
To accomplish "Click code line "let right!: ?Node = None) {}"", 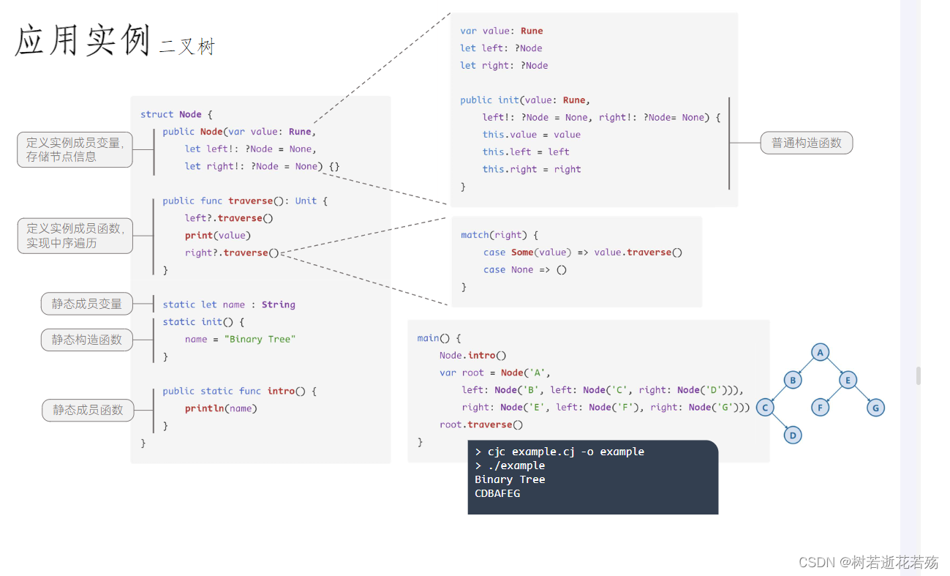I will [x=262, y=166].
